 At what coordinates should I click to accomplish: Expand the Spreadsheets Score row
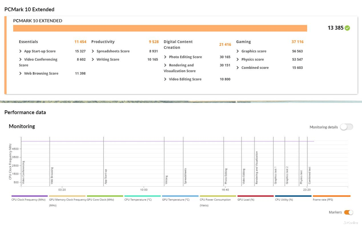point(93,51)
